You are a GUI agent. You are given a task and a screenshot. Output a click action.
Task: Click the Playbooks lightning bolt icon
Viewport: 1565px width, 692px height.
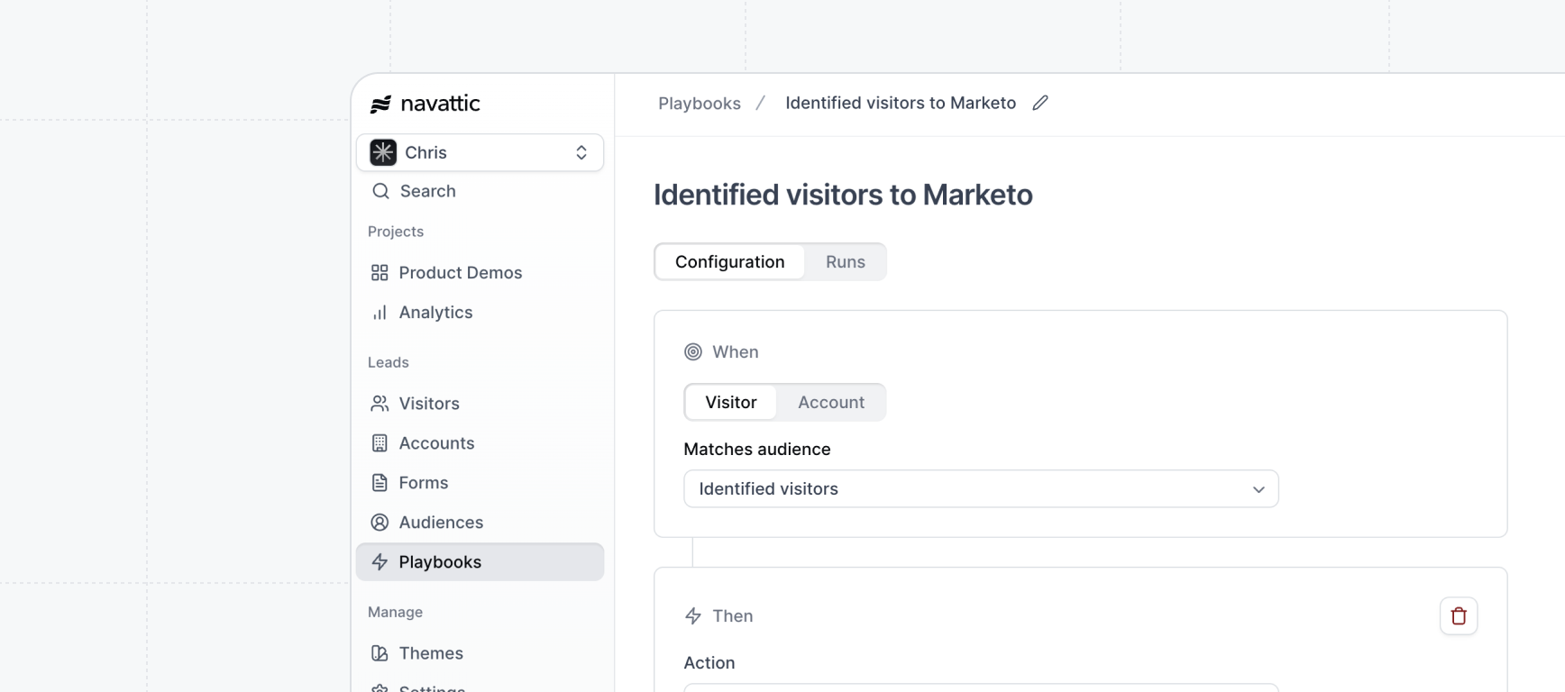coord(380,561)
